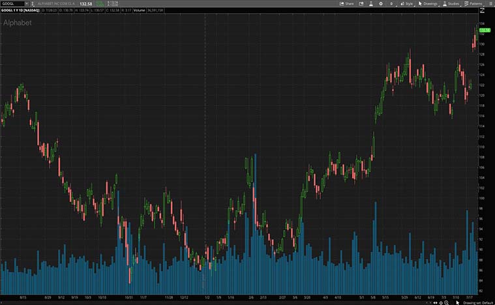Click the GOOGL symbol input field
The height and width of the screenshot is (305, 495).
[12, 4]
